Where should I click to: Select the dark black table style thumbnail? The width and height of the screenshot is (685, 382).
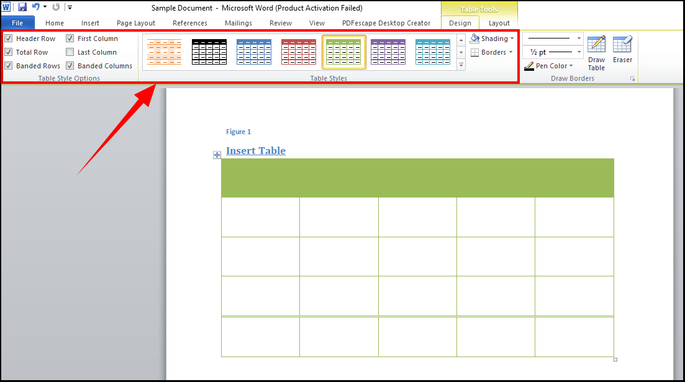(x=209, y=52)
